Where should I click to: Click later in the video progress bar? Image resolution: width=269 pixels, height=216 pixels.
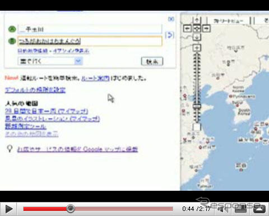(x=124, y=209)
